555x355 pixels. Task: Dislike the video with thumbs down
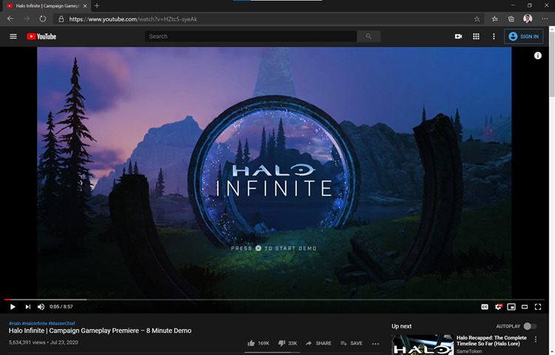coord(282,343)
